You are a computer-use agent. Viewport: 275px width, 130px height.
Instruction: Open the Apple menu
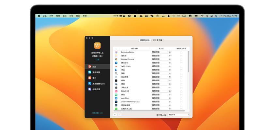point(39,16)
